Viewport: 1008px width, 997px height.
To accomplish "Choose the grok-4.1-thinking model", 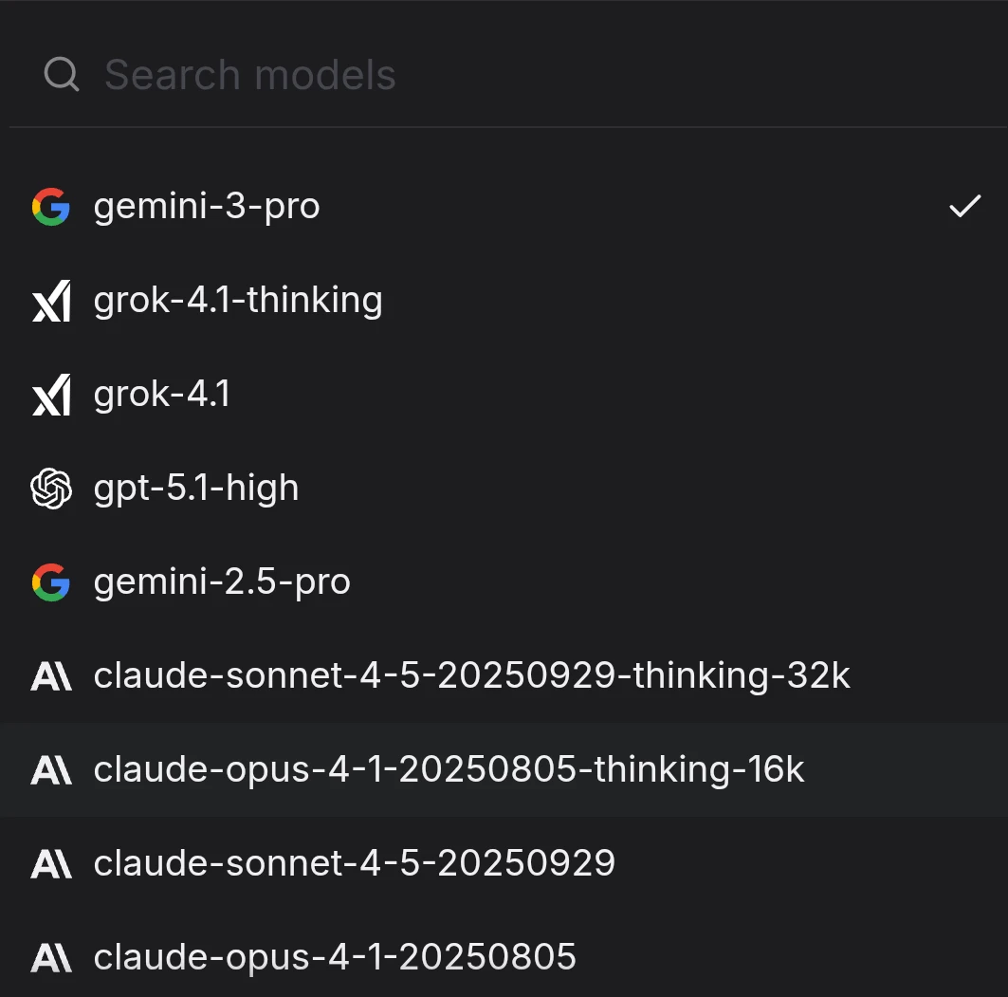I will pyautogui.click(x=238, y=301).
